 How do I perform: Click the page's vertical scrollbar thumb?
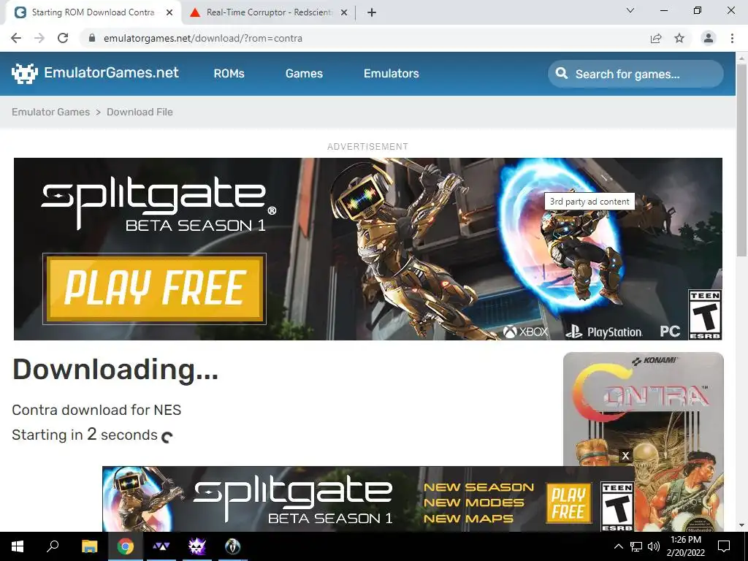coord(741,160)
